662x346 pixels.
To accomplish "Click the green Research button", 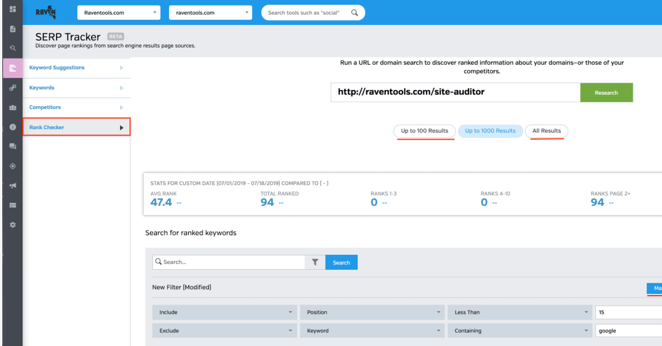I will 606,93.
